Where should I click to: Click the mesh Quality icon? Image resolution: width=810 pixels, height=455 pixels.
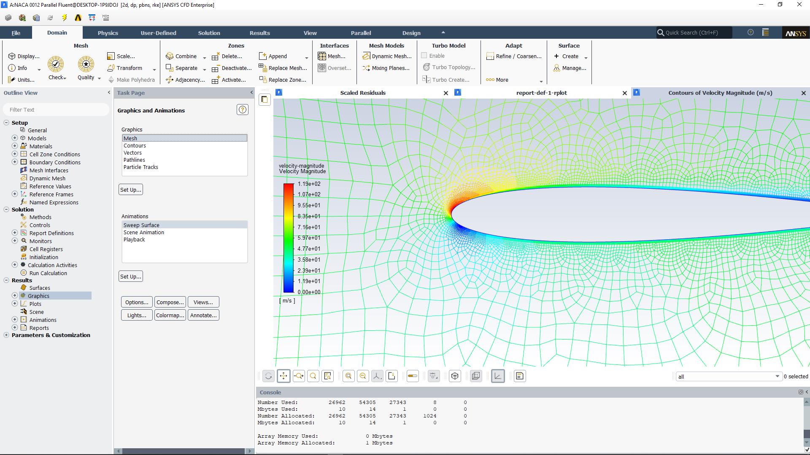pyautogui.click(x=86, y=64)
